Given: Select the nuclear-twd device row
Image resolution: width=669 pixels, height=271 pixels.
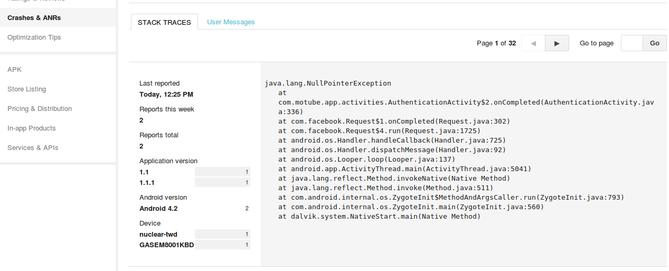Looking at the screenshot, I should [194, 235].
